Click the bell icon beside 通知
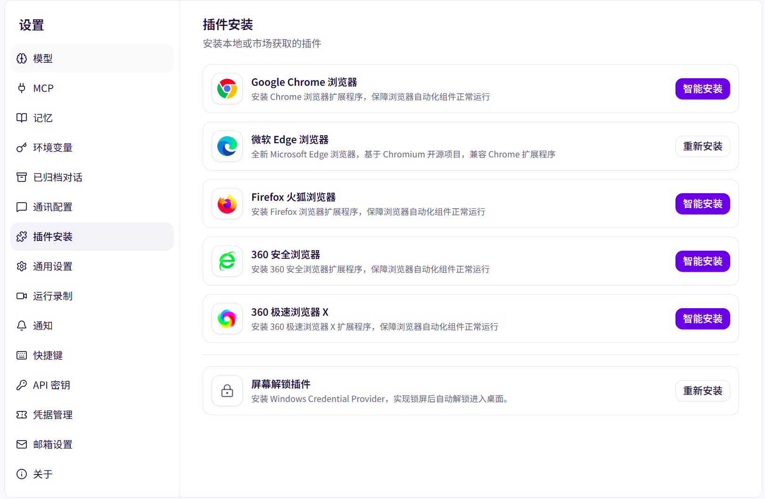This screenshot has width=765, height=499. [x=22, y=326]
